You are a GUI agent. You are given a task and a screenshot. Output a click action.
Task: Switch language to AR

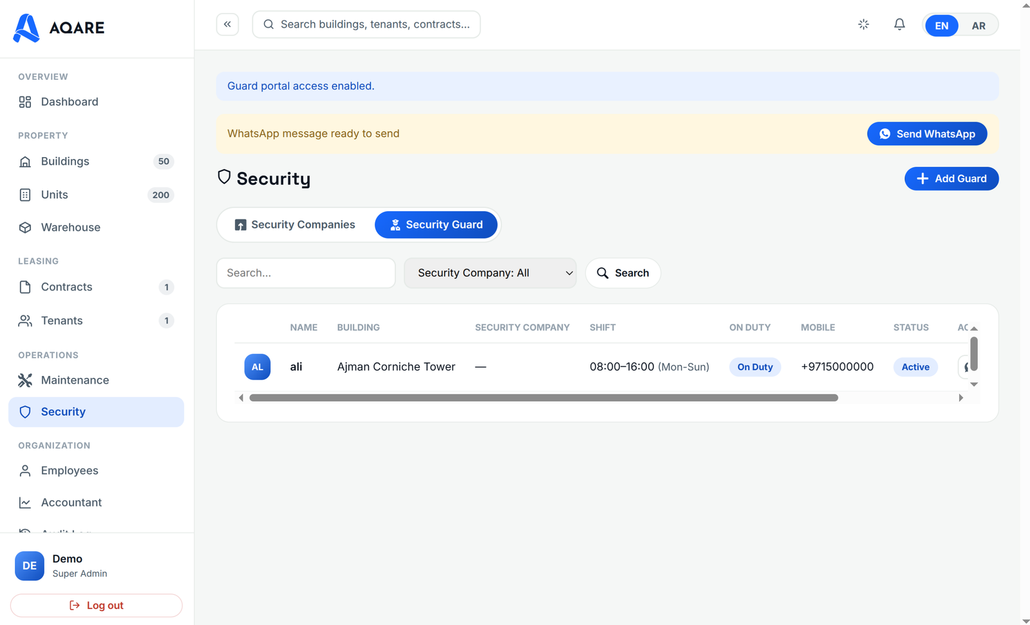pos(978,26)
